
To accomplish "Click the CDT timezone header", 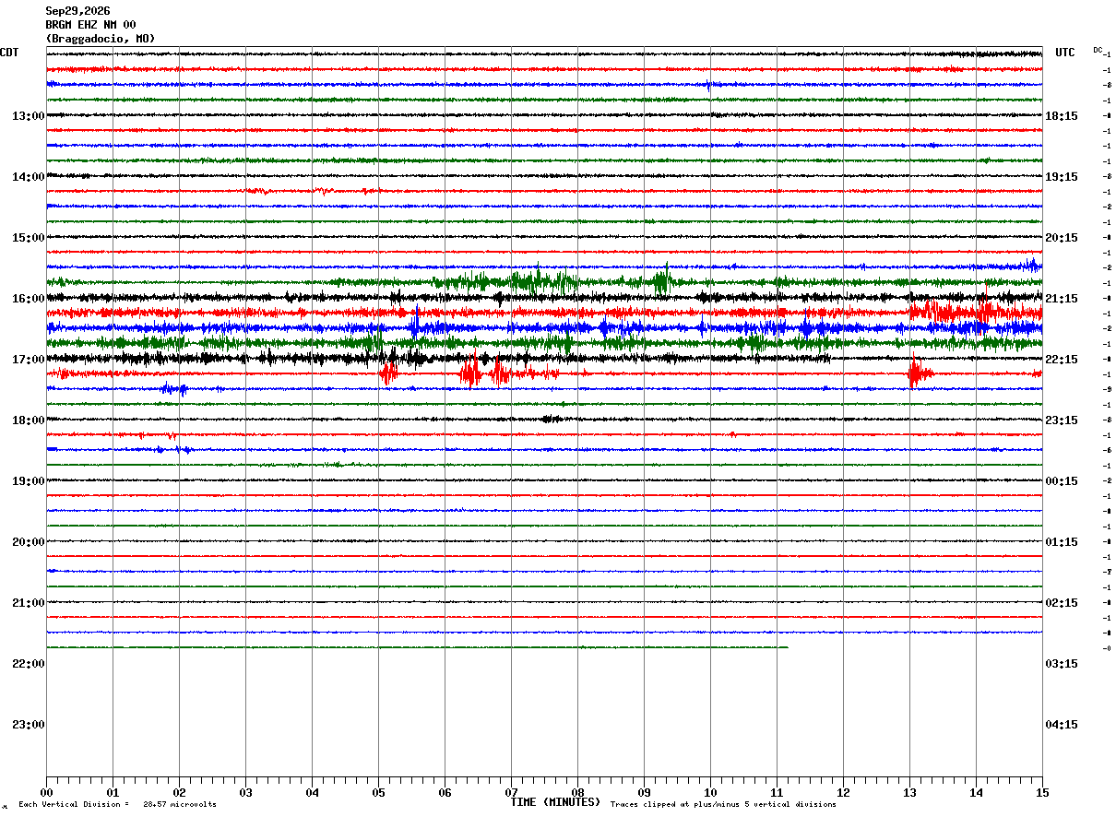I will [x=9, y=53].
